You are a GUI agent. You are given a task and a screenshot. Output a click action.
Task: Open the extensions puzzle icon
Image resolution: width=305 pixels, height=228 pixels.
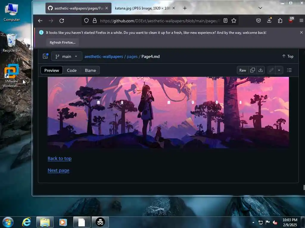click(x=280, y=20)
